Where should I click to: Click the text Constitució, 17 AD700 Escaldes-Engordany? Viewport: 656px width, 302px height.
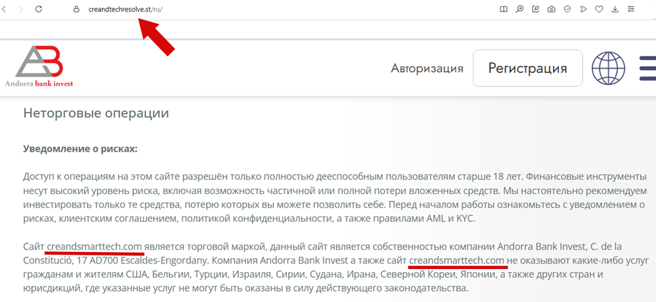(116, 260)
